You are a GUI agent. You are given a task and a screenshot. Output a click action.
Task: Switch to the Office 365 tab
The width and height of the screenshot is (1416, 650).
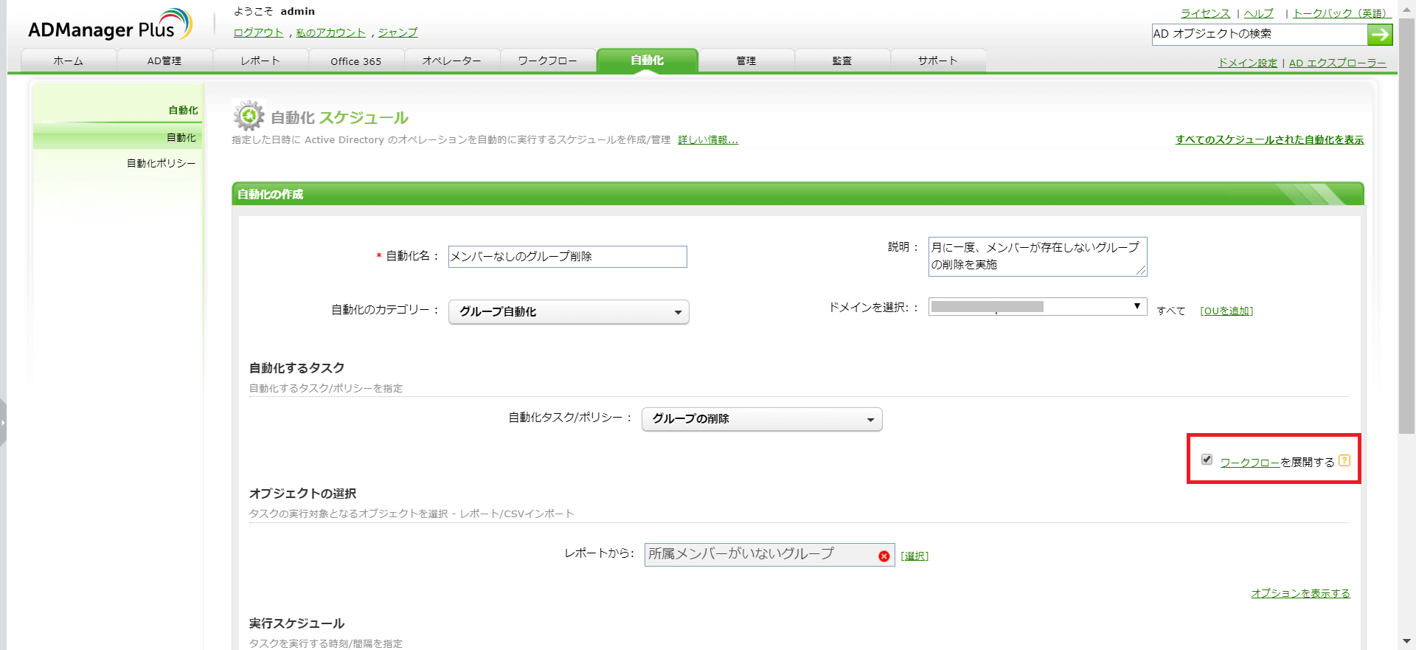click(356, 60)
